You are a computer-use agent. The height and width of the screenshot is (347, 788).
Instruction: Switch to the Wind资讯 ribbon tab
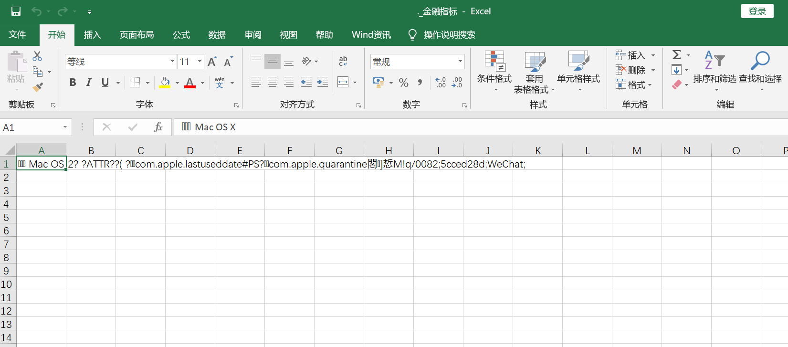371,35
